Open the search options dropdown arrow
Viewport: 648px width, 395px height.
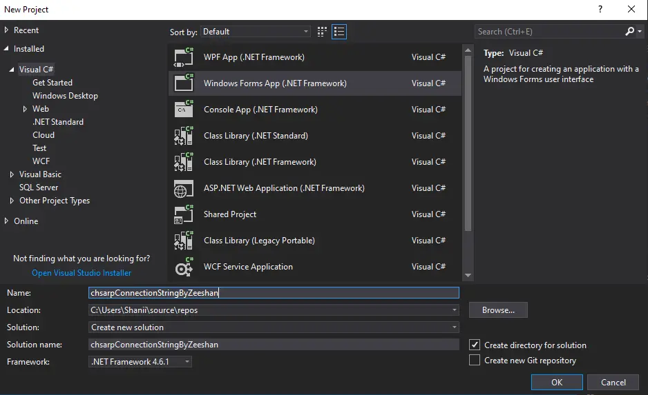click(x=640, y=31)
